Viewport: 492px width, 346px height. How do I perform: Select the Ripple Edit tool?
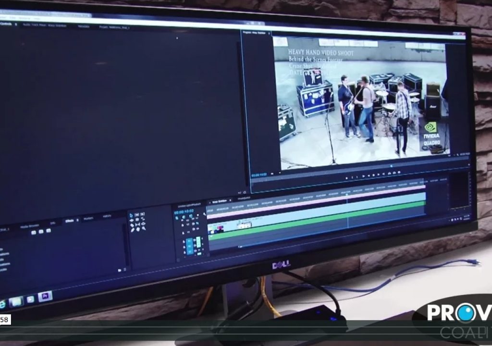click(x=132, y=221)
